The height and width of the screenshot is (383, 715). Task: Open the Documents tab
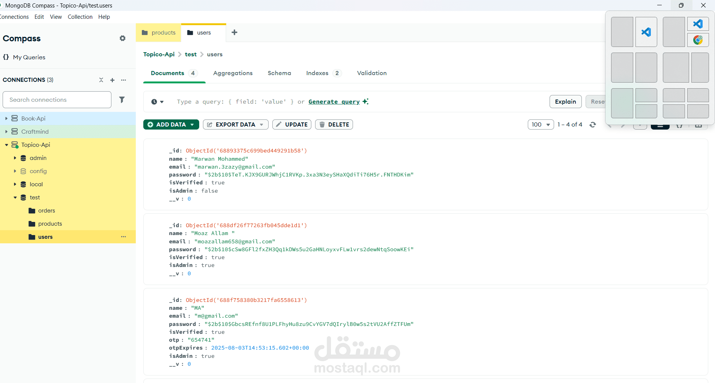[x=174, y=73]
